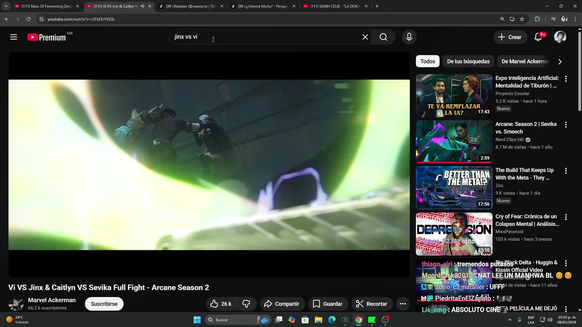Clip video with Recortar button
Viewport: 582px width, 327px height.
pyautogui.click(x=371, y=304)
